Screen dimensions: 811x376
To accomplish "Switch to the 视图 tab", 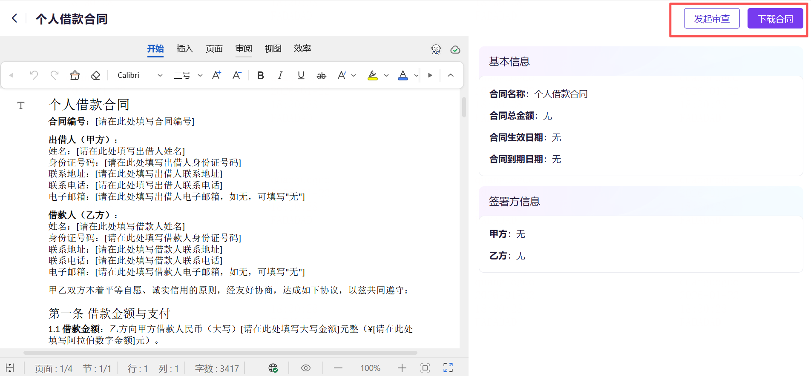I will [x=273, y=48].
